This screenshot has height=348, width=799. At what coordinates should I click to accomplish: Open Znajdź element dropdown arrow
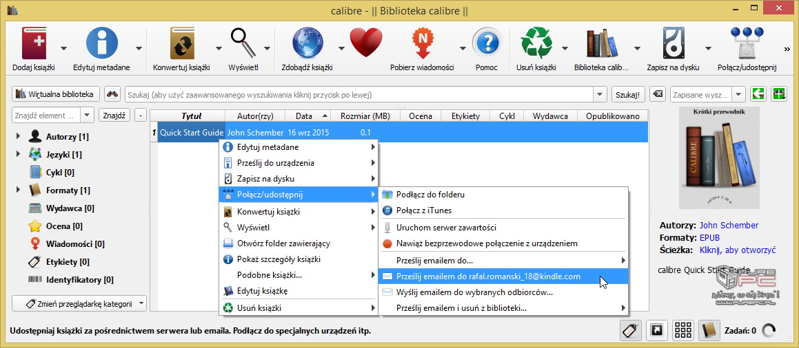[x=87, y=116]
